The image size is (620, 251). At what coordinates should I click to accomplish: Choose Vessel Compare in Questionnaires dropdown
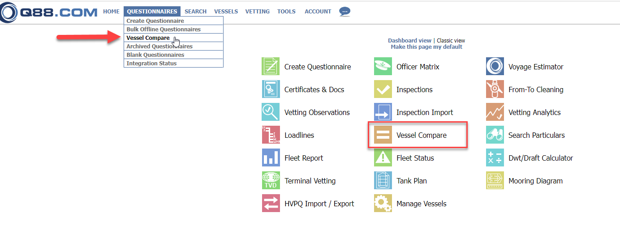coord(173,38)
